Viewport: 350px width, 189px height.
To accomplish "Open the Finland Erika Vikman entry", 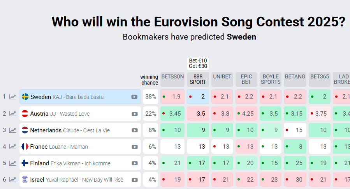I will [x=70, y=163].
